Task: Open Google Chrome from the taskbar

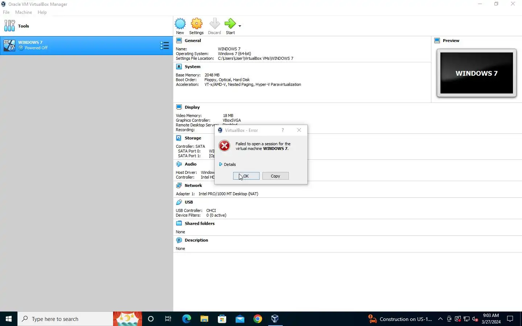Action: [x=258, y=319]
